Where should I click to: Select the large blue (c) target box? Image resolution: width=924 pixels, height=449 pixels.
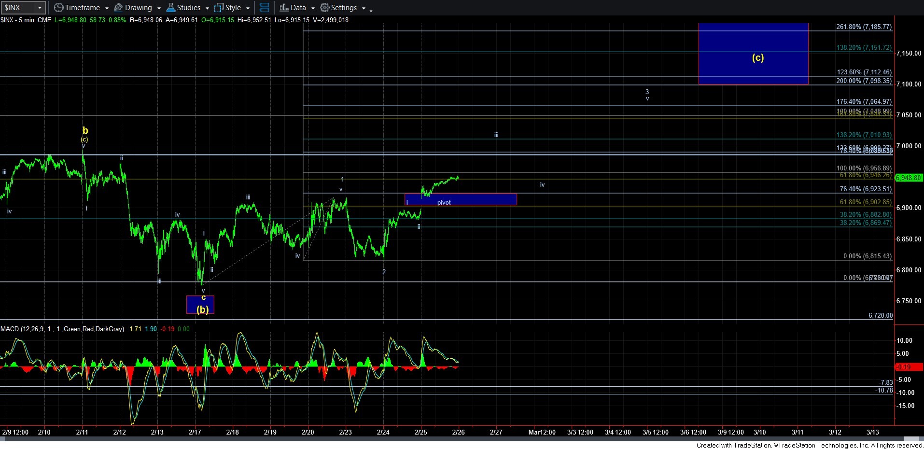753,53
